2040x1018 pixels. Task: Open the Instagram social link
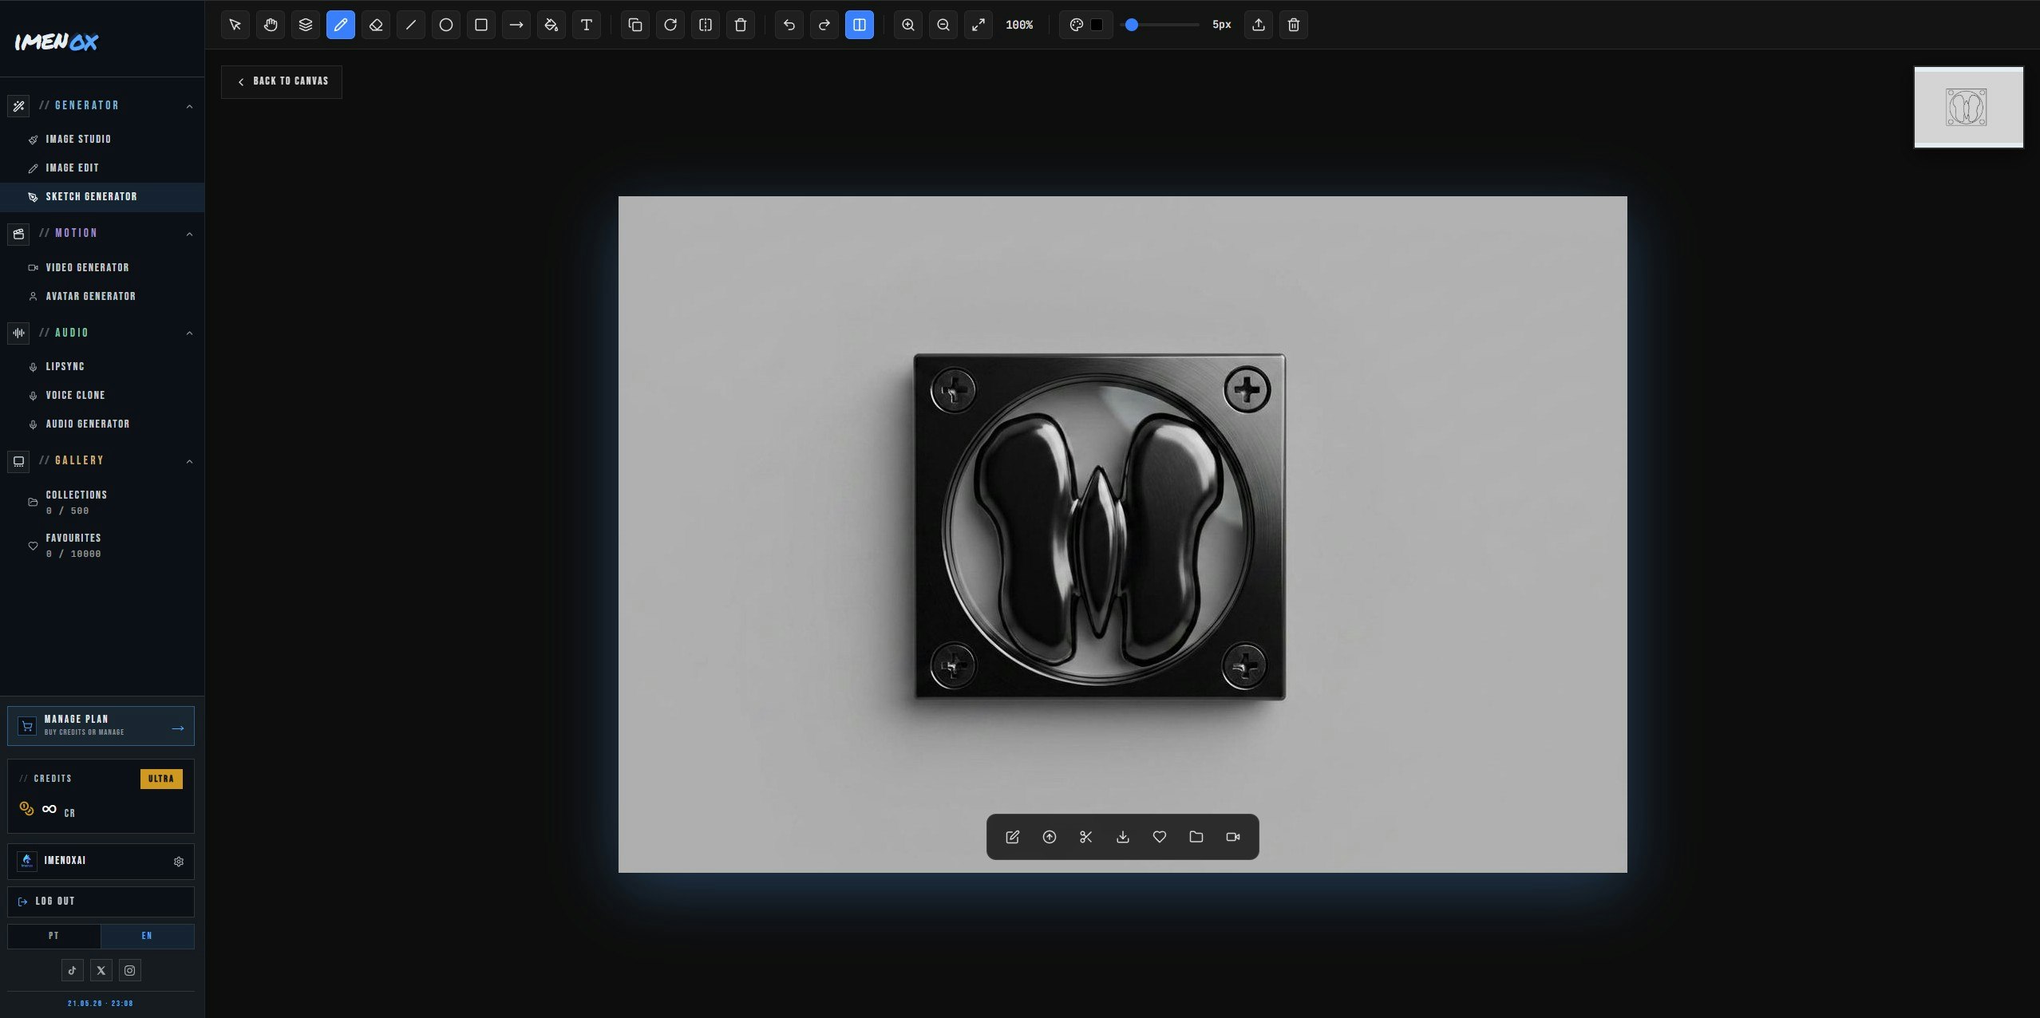click(130, 970)
